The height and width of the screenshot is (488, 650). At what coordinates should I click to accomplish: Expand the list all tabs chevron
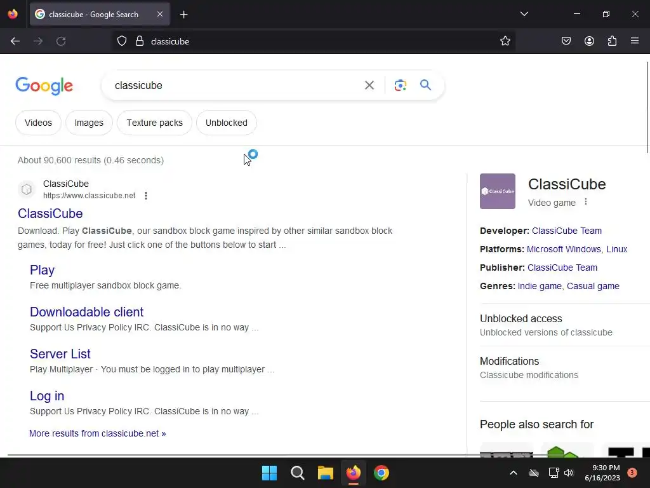(x=524, y=14)
